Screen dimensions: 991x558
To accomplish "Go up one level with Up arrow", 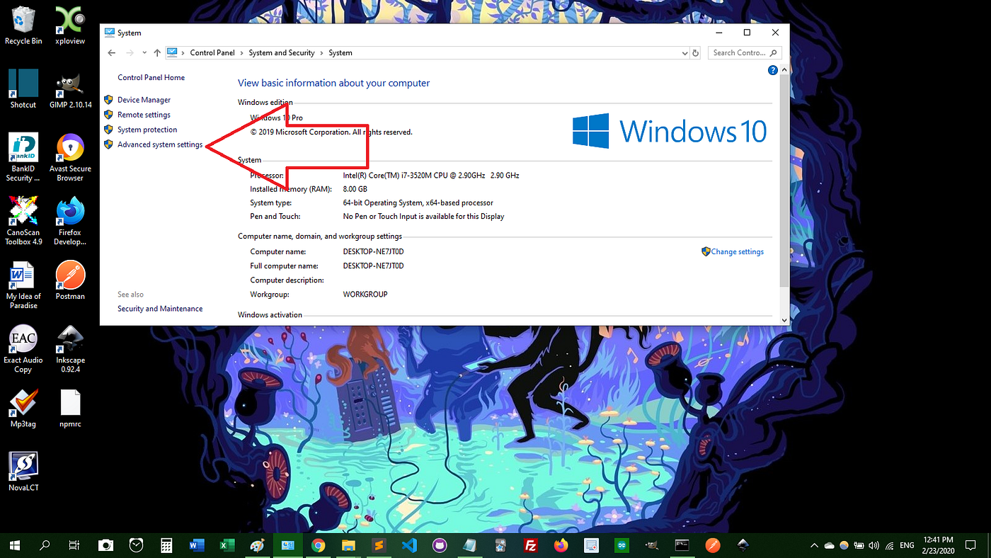I will 157,53.
